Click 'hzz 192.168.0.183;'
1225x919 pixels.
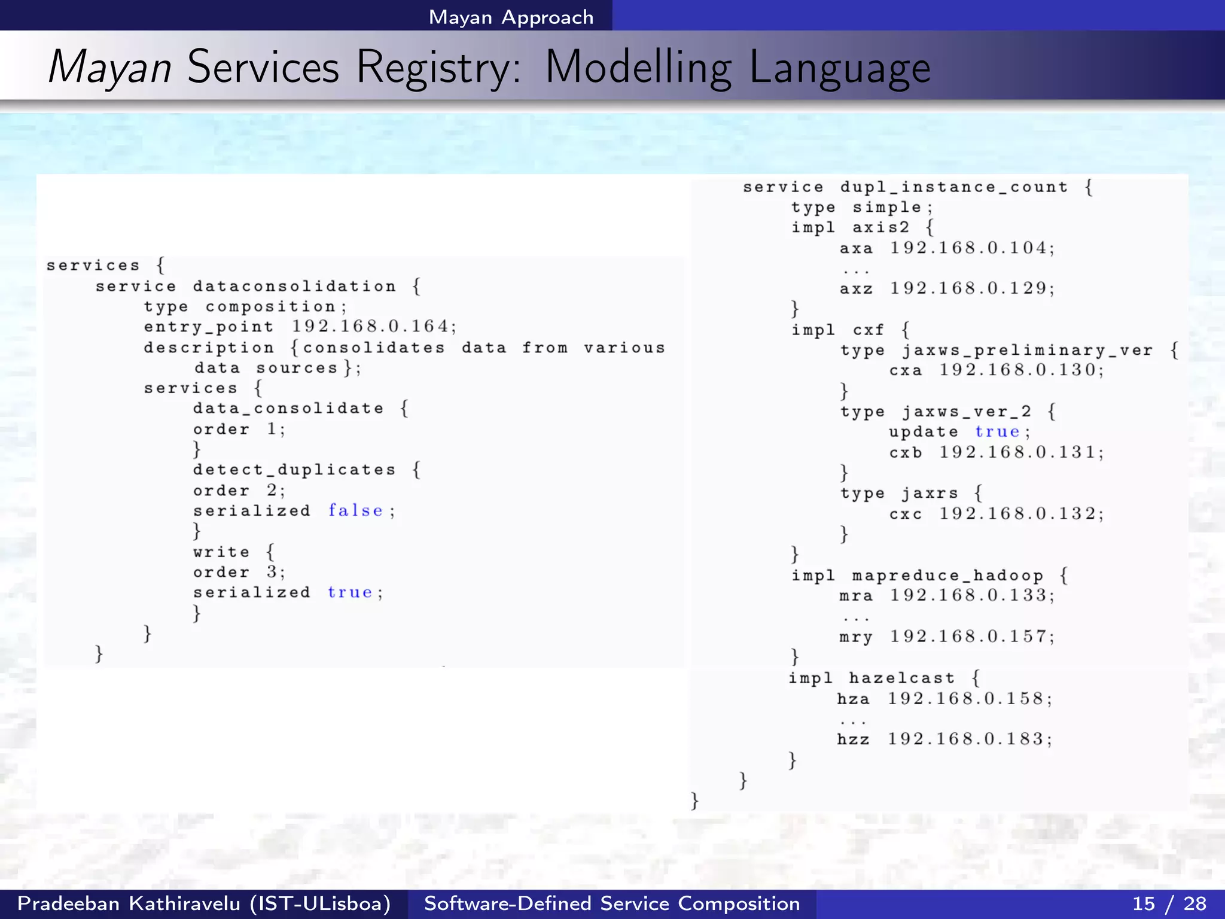[944, 740]
